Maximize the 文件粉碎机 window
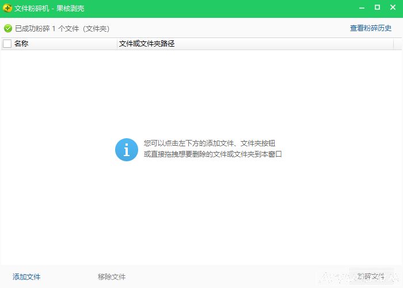This screenshot has width=403, height=288. pos(377,7)
